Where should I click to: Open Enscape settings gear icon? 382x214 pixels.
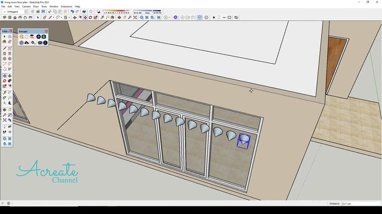pyautogui.click(x=33, y=43)
